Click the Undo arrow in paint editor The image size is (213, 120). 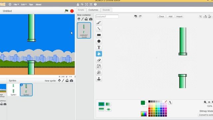[x=135, y=16]
